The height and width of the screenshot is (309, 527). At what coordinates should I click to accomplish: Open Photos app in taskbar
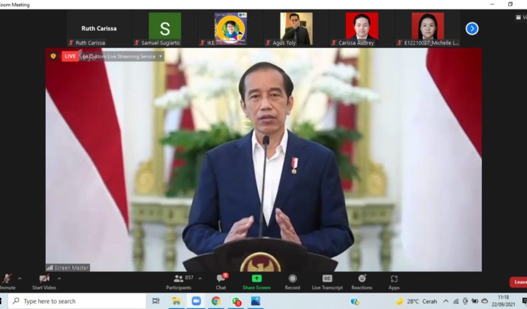click(x=256, y=301)
